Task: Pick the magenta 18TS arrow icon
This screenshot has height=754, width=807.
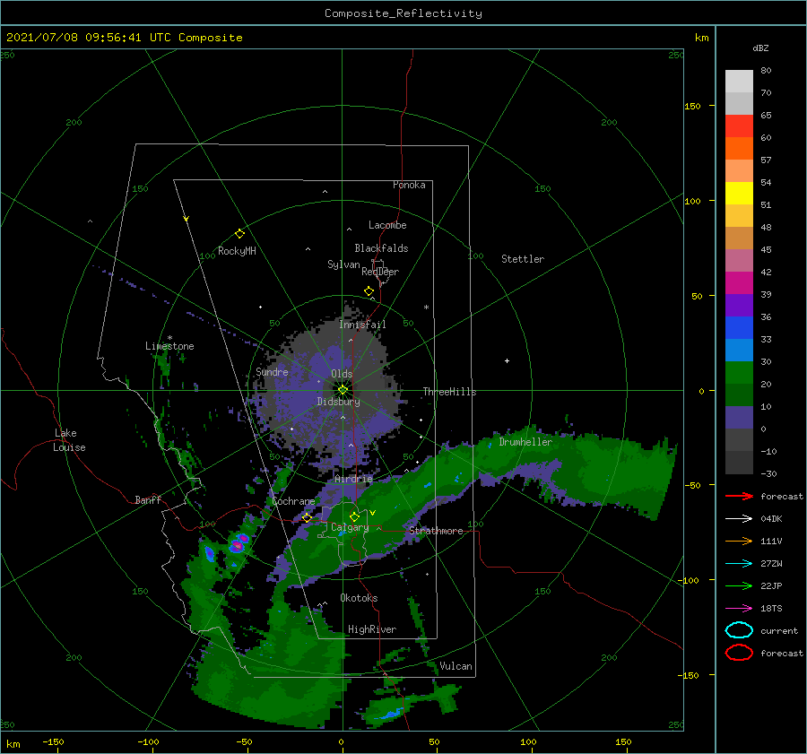Action: click(739, 609)
